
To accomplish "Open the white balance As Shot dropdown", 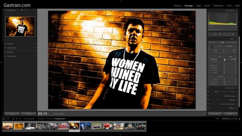I will [230, 46].
